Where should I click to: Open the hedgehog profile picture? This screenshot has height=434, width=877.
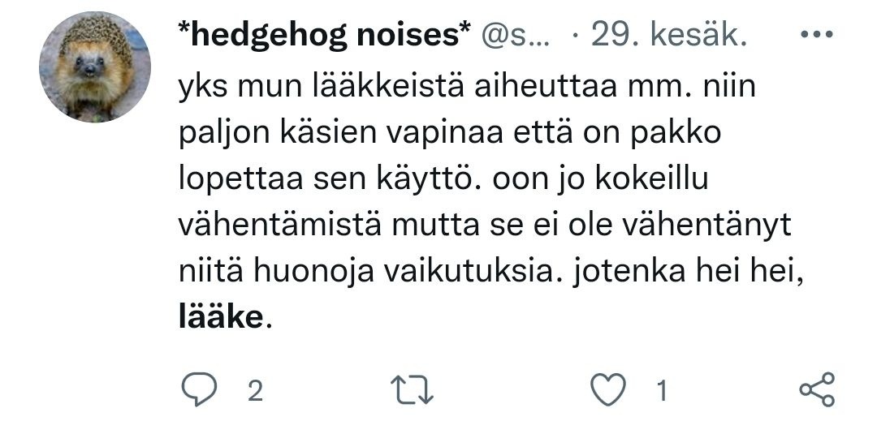[95, 67]
